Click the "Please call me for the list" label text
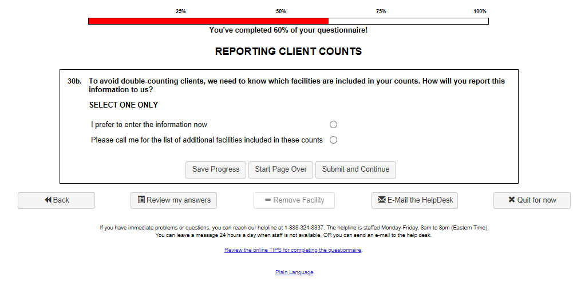Screen dimensions: 577x293 pyautogui.click(x=207, y=140)
